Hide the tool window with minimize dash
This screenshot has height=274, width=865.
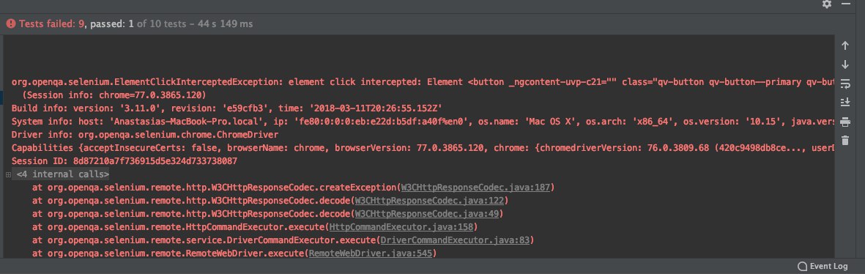point(846,4)
